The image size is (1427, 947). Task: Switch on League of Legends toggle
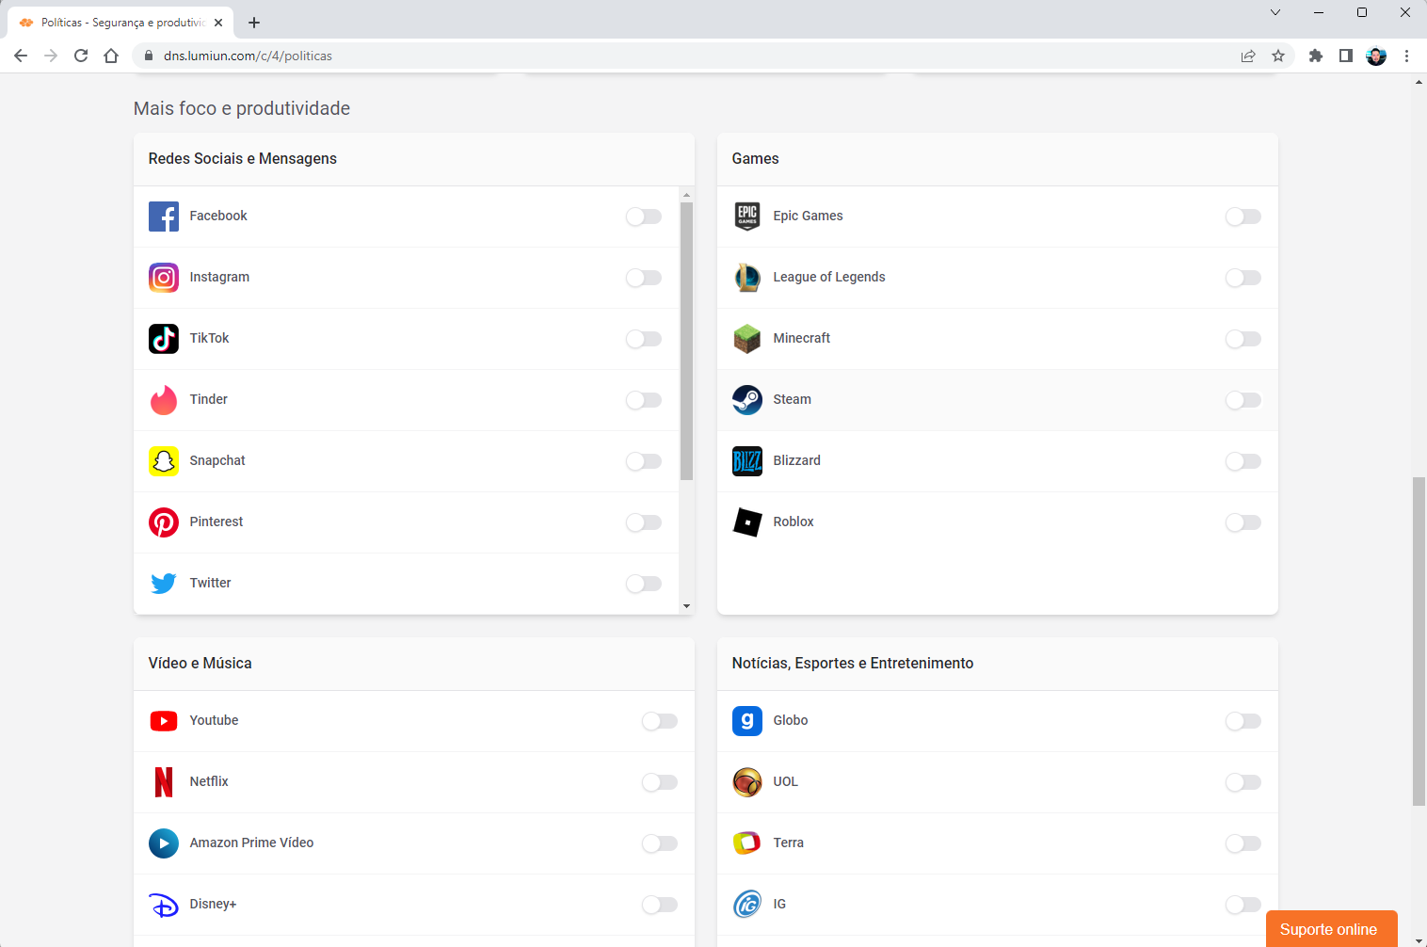1243,278
